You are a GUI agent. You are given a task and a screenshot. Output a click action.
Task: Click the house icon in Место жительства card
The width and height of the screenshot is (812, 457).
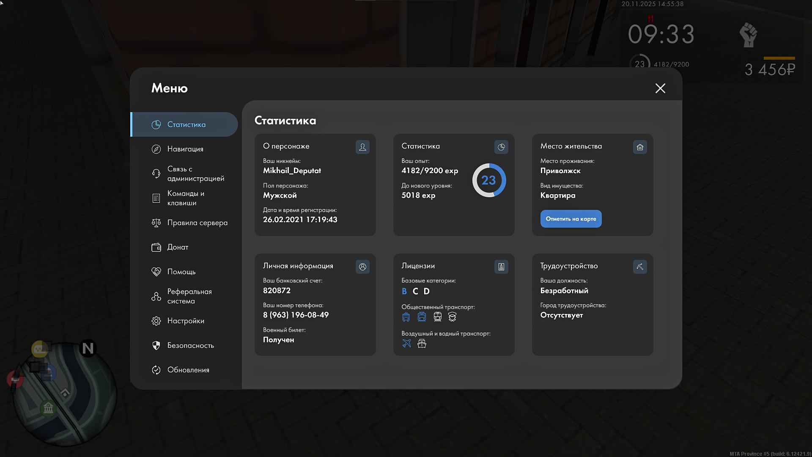(x=640, y=147)
